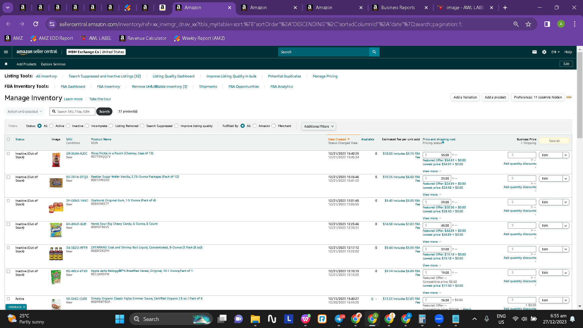Open Preferences: 11 columns hidden button
The width and height of the screenshot is (583, 328).
(x=538, y=97)
